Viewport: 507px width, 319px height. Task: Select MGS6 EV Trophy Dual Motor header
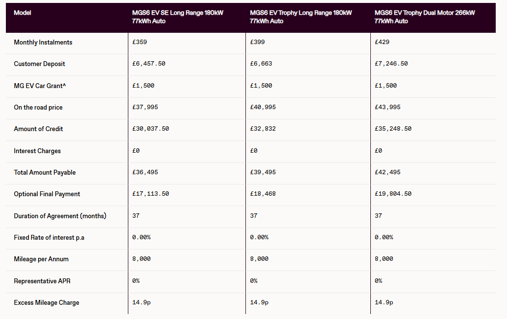click(424, 17)
